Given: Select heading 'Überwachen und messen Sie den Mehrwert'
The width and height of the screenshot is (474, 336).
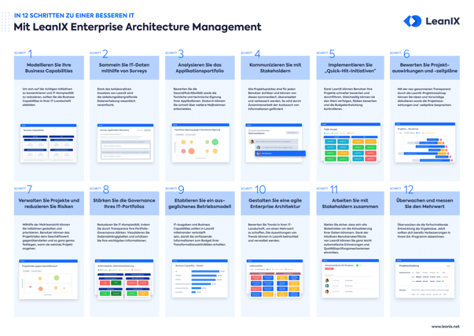Looking at the screenshot, I should (x=424, y=203).
